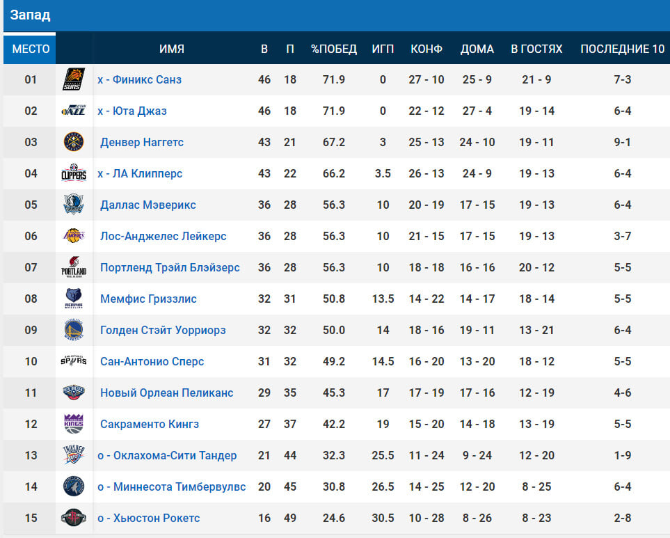Viewport: 670px width, 538px height.
Task: Click the 50.8 win percentage cell
Action: point(334,299)
